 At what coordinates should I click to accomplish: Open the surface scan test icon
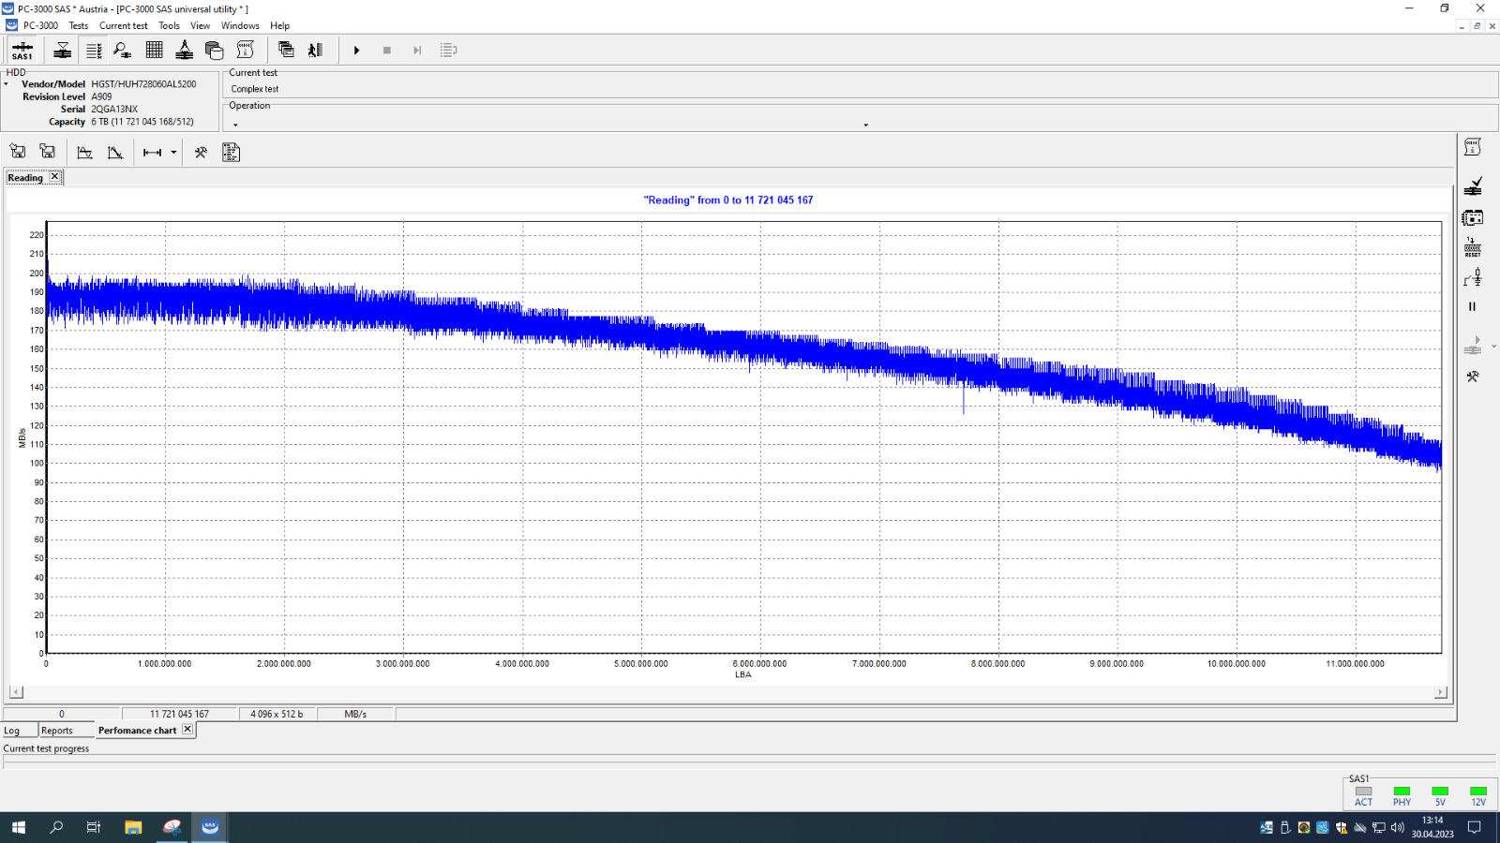pos(63,51)
